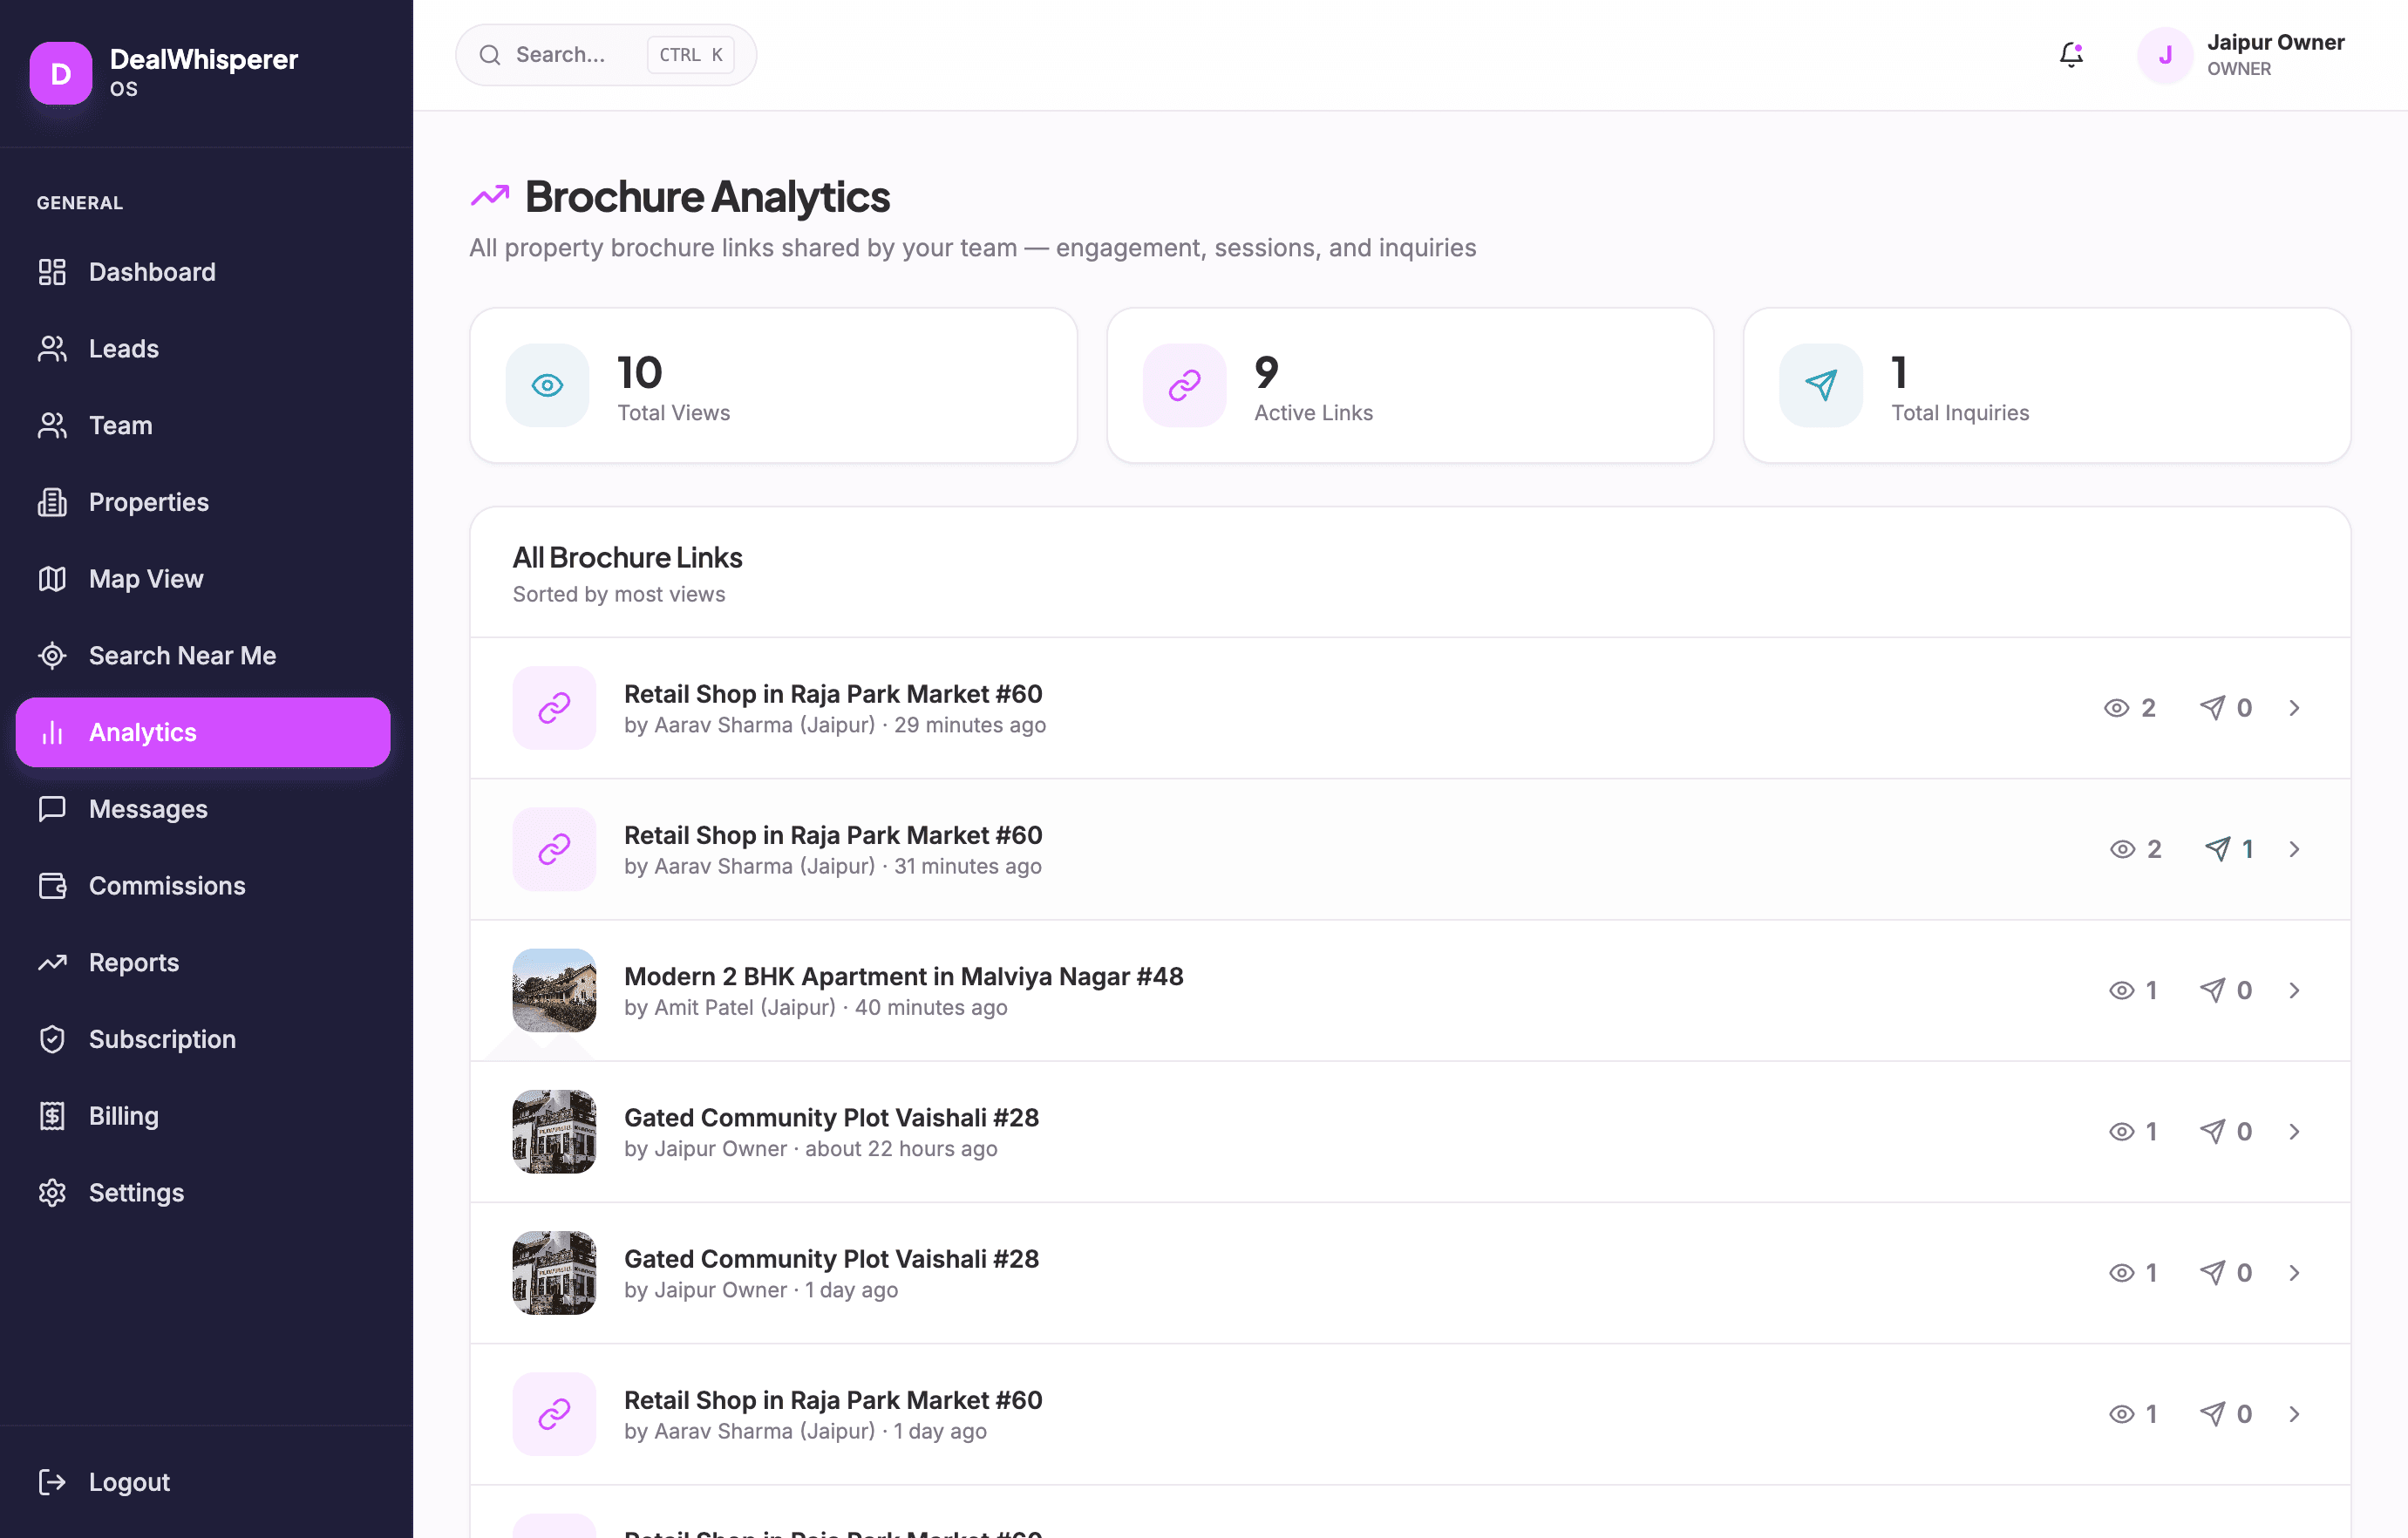Image resolution: width=2408 pixels, height=1538 pixels.
Task: Click the Messages chat bubble icon
Action: 52,809
